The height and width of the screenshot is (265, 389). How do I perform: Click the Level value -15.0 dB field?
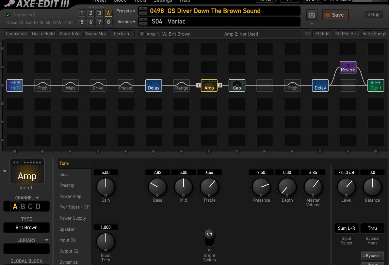(346, 172)
